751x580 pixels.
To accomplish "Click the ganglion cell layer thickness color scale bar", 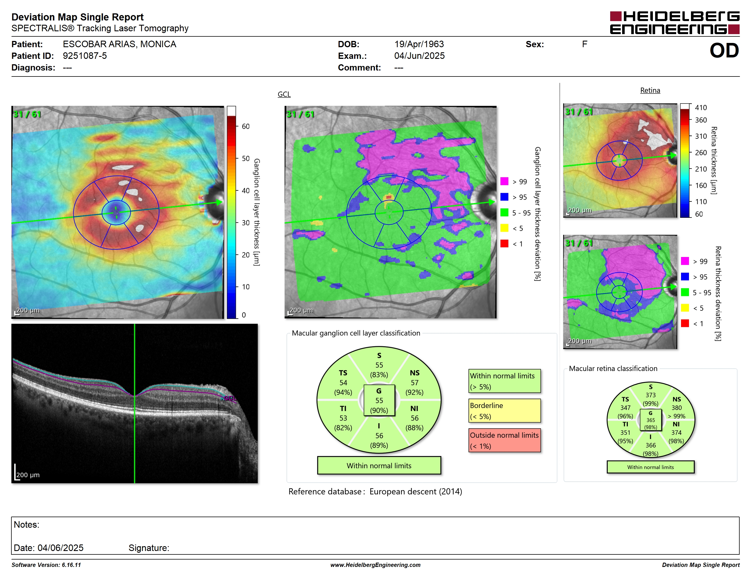I will [231, 212].
